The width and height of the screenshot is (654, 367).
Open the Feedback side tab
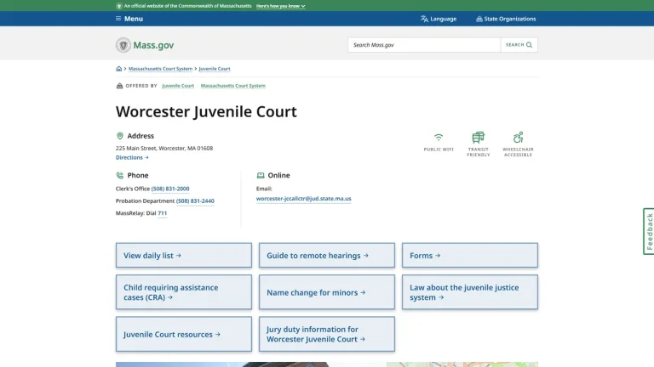(x=649, y=231)
